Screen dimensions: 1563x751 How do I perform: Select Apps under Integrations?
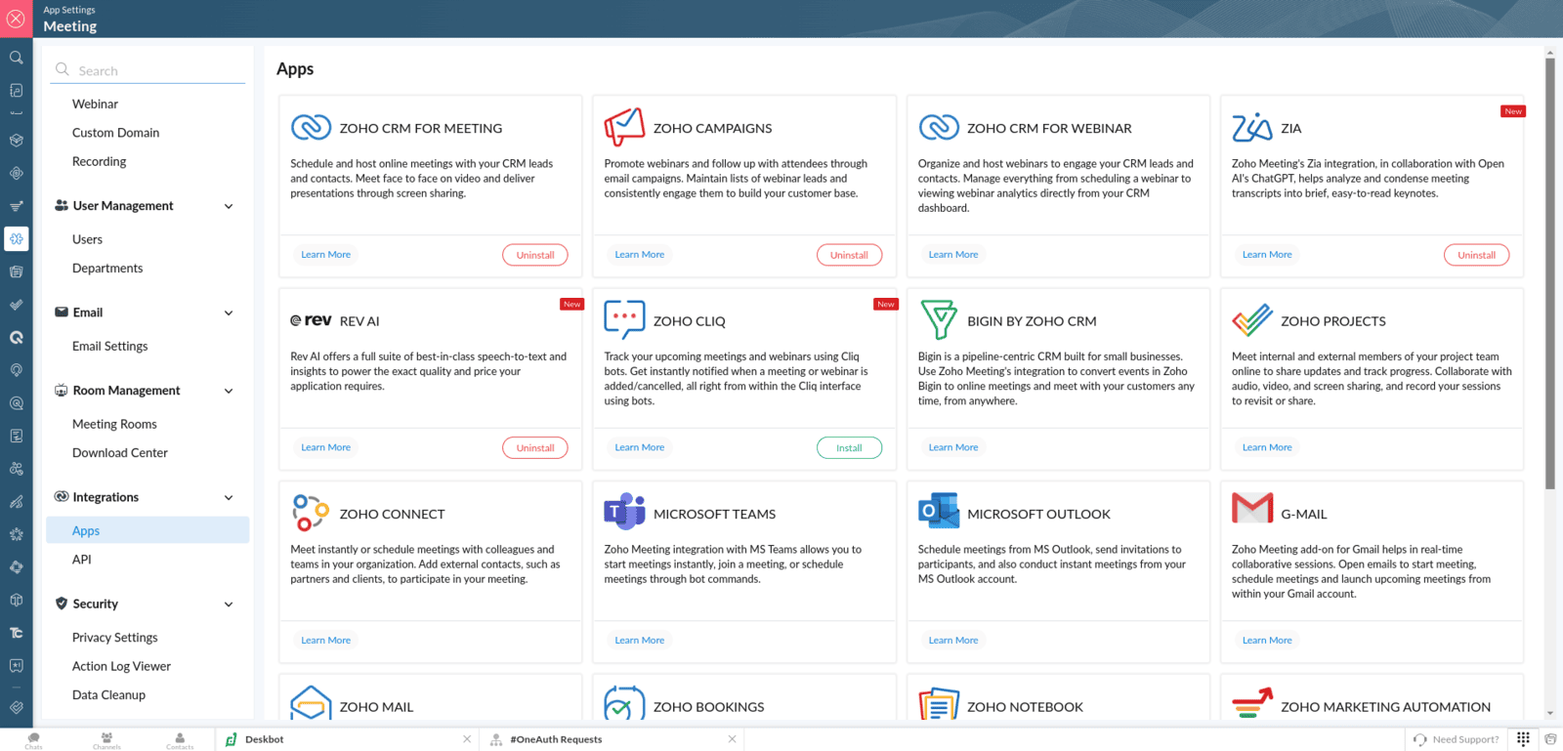tap(148, 530)
